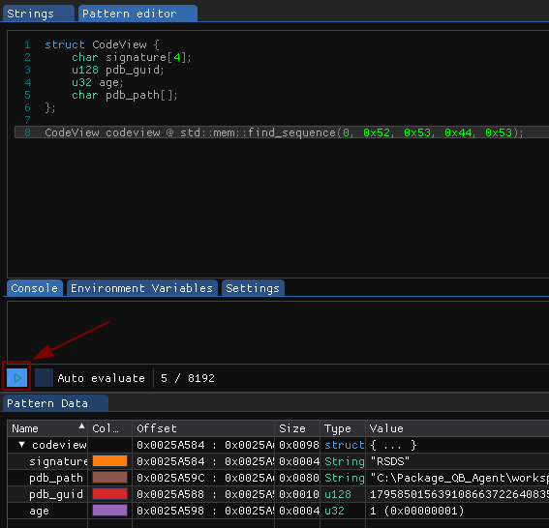
Task: Open the Console tab
Action: pos(35,288)
